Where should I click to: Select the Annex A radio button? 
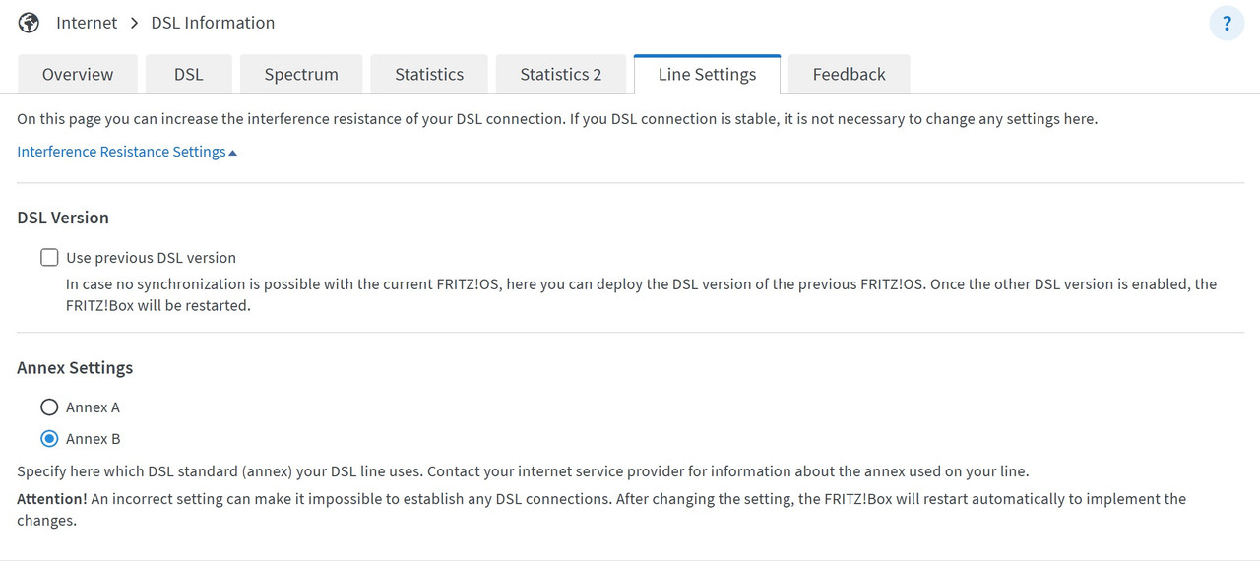pyautogui.click(x=49, y=407)
